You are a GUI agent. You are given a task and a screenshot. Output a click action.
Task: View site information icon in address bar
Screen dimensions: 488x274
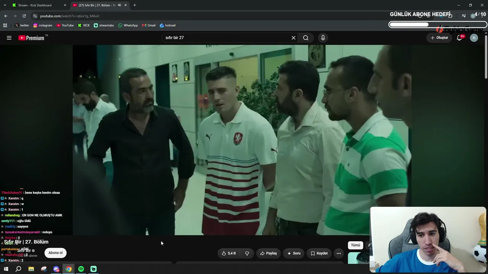click(x=35, y=16)
